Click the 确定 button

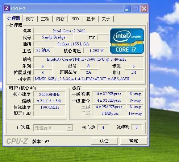[134, 141]
